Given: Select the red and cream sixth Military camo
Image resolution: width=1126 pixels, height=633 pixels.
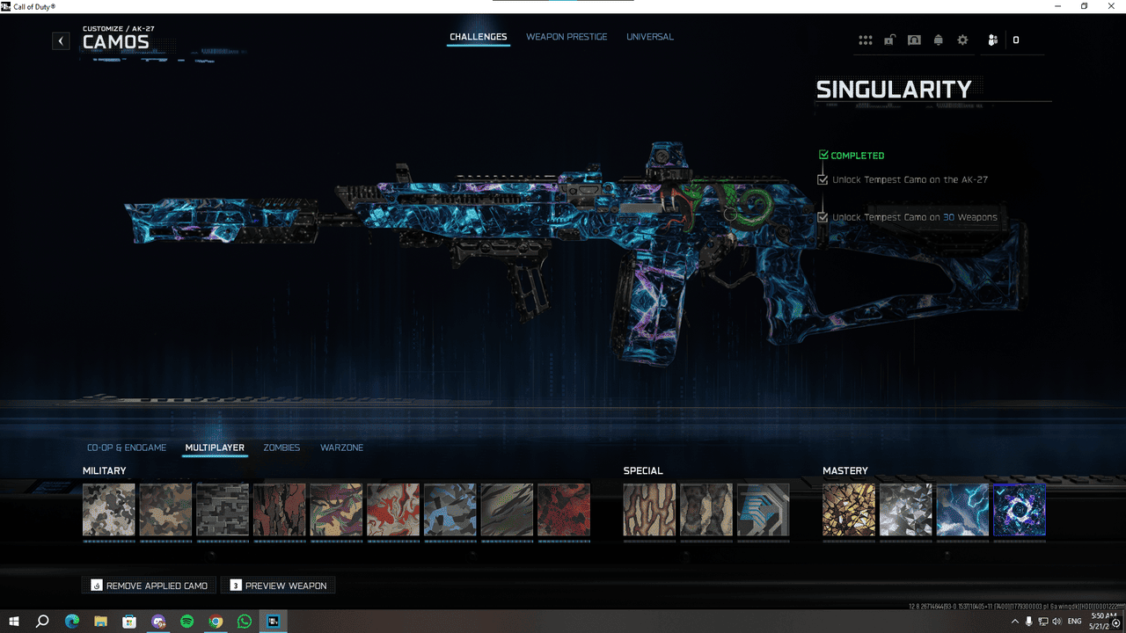Looking at the screenshot, I should point(393,510).
